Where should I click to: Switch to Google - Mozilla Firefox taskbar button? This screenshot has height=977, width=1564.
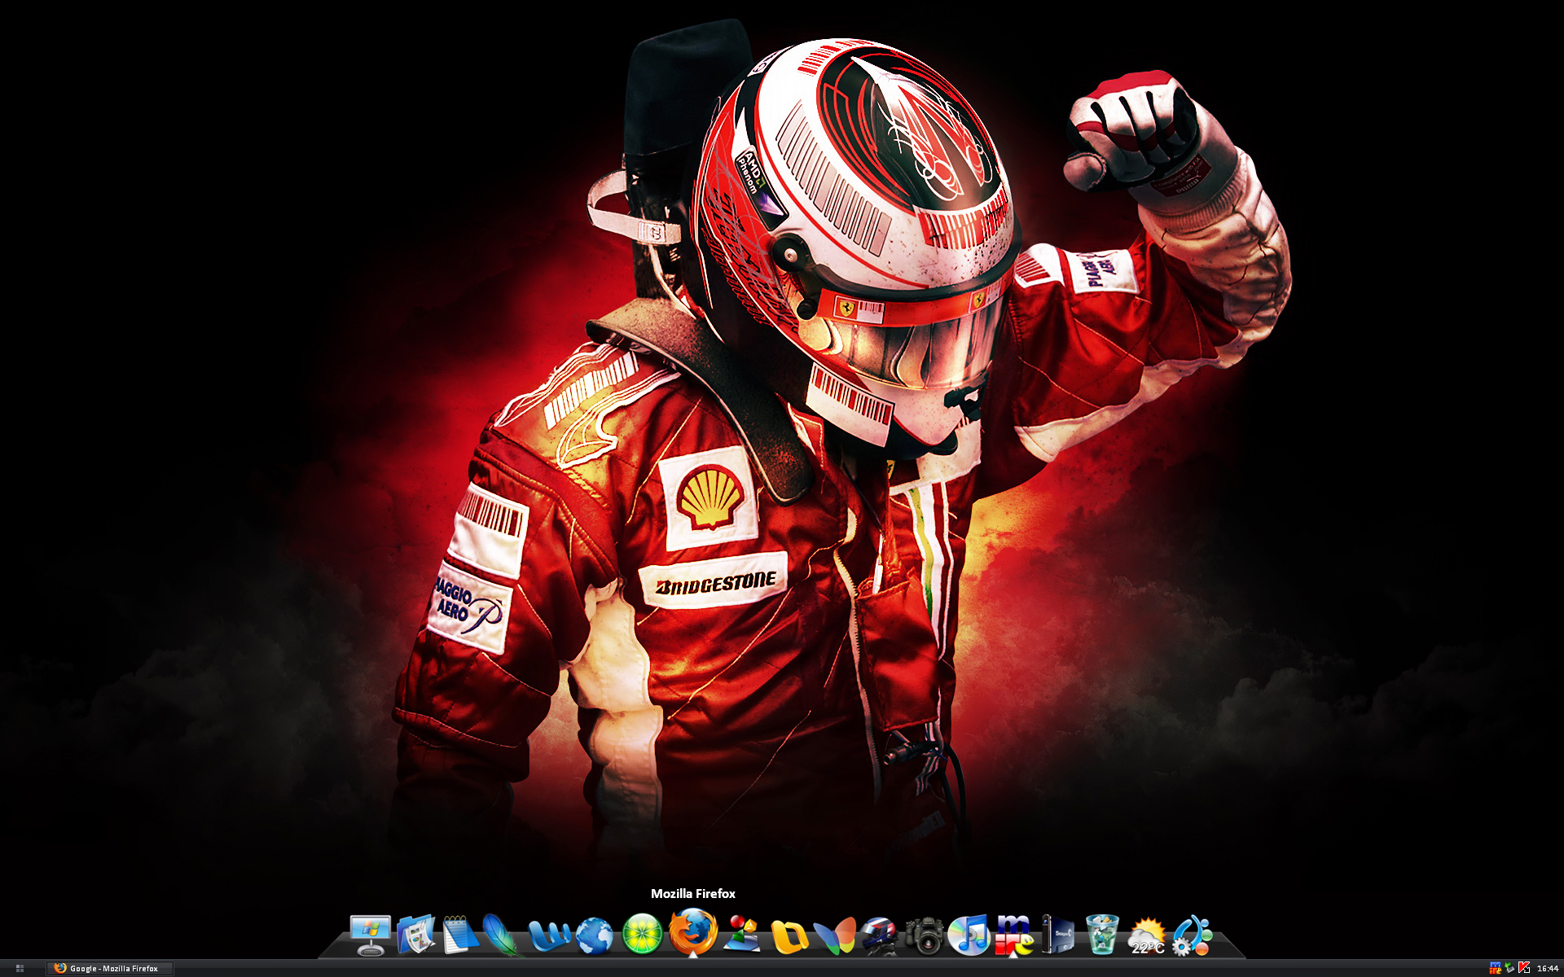click(110, 968)
